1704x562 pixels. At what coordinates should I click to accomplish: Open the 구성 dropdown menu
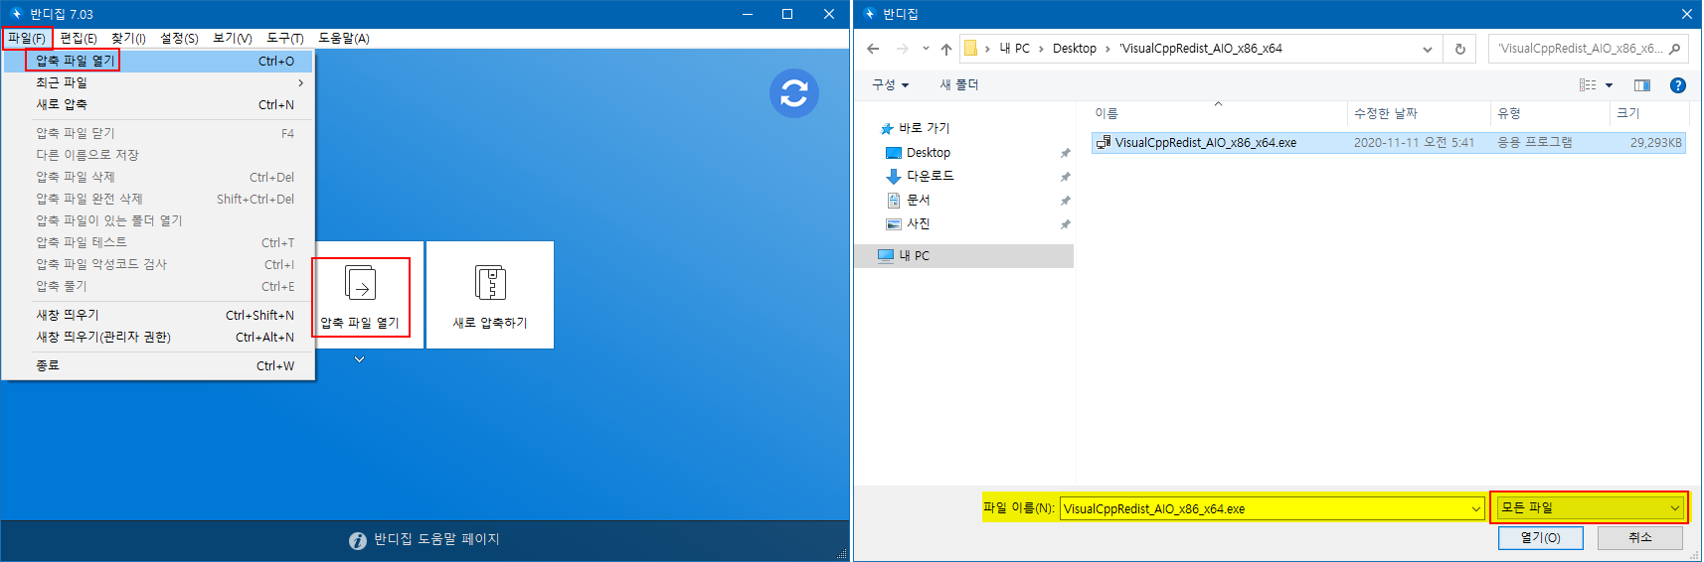coord(891,85)
